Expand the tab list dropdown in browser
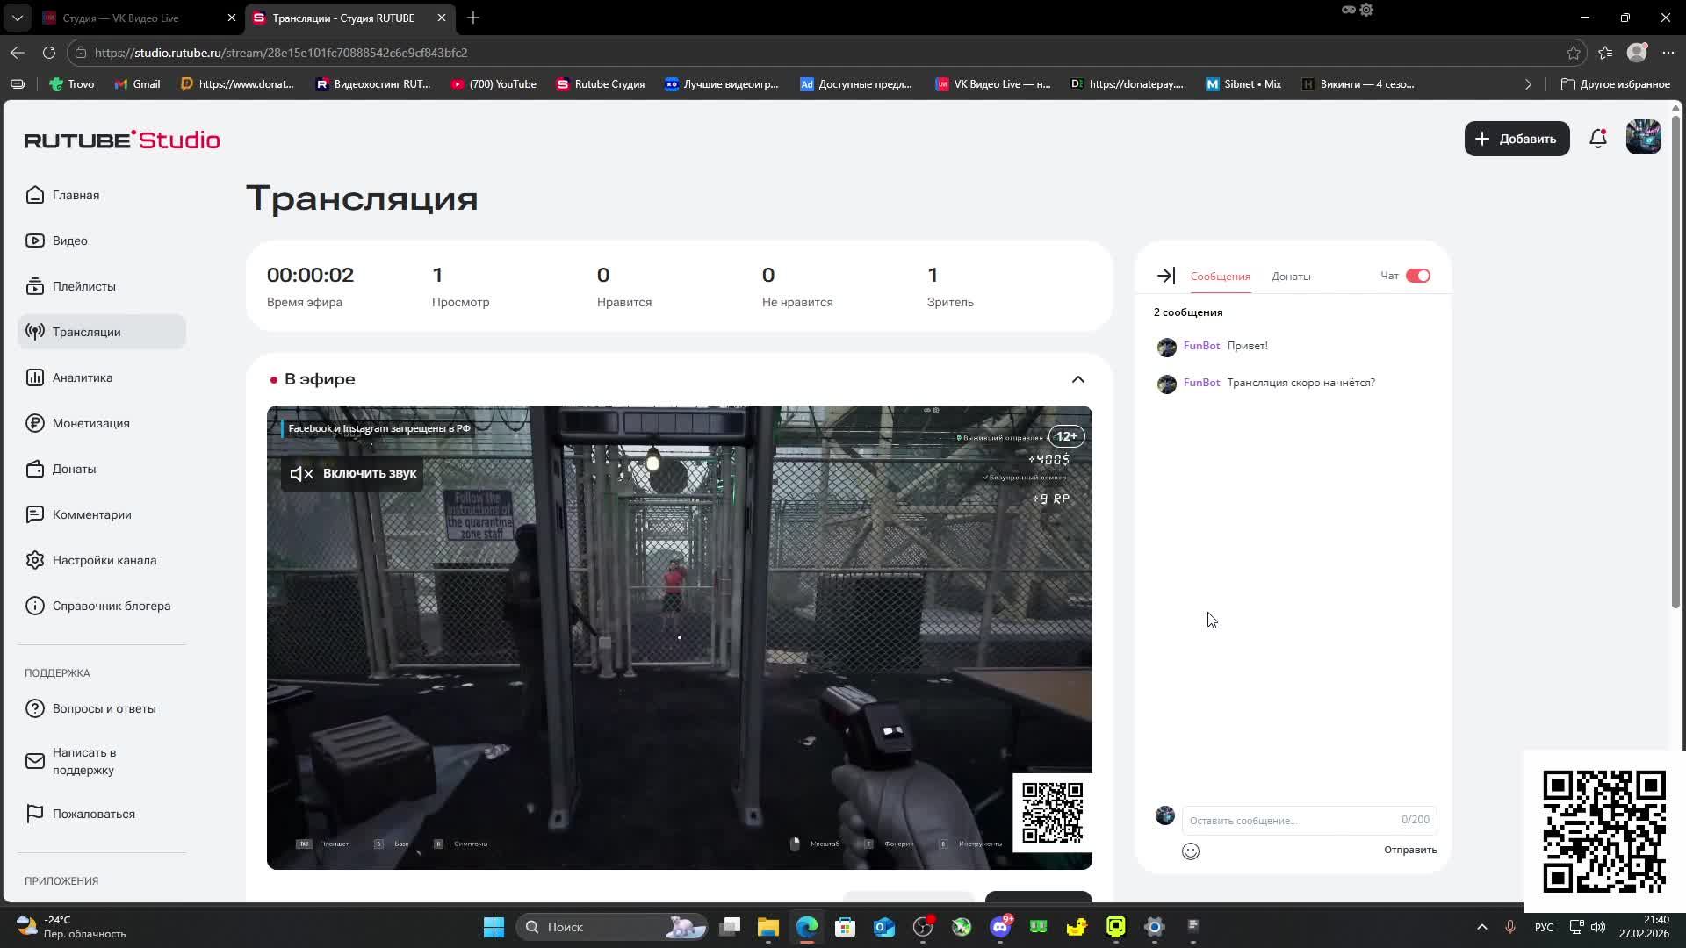Screen dimensions: 1686x948 17,18
